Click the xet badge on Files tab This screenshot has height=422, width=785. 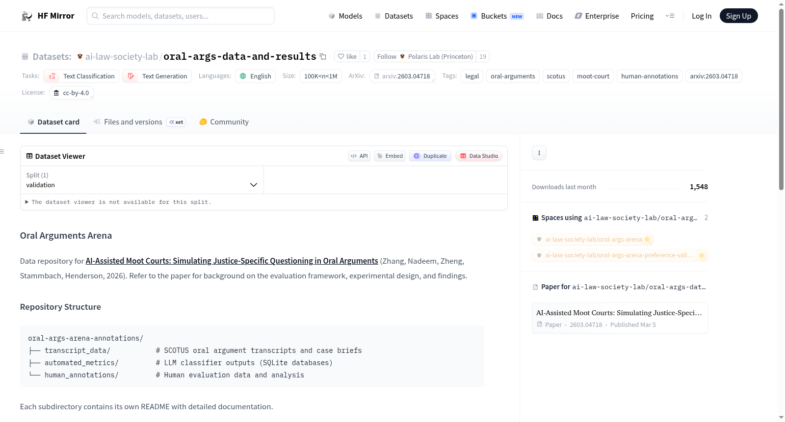click(x=176, y=123)
